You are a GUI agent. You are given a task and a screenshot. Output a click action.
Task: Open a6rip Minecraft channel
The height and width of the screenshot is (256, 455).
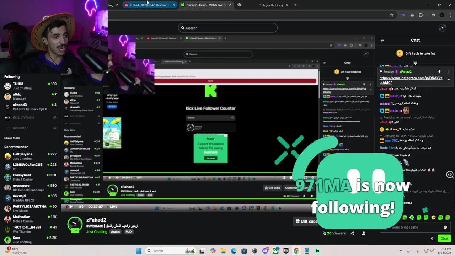30,96
